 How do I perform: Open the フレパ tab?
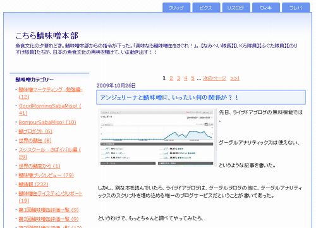click(x=296, y=8)
